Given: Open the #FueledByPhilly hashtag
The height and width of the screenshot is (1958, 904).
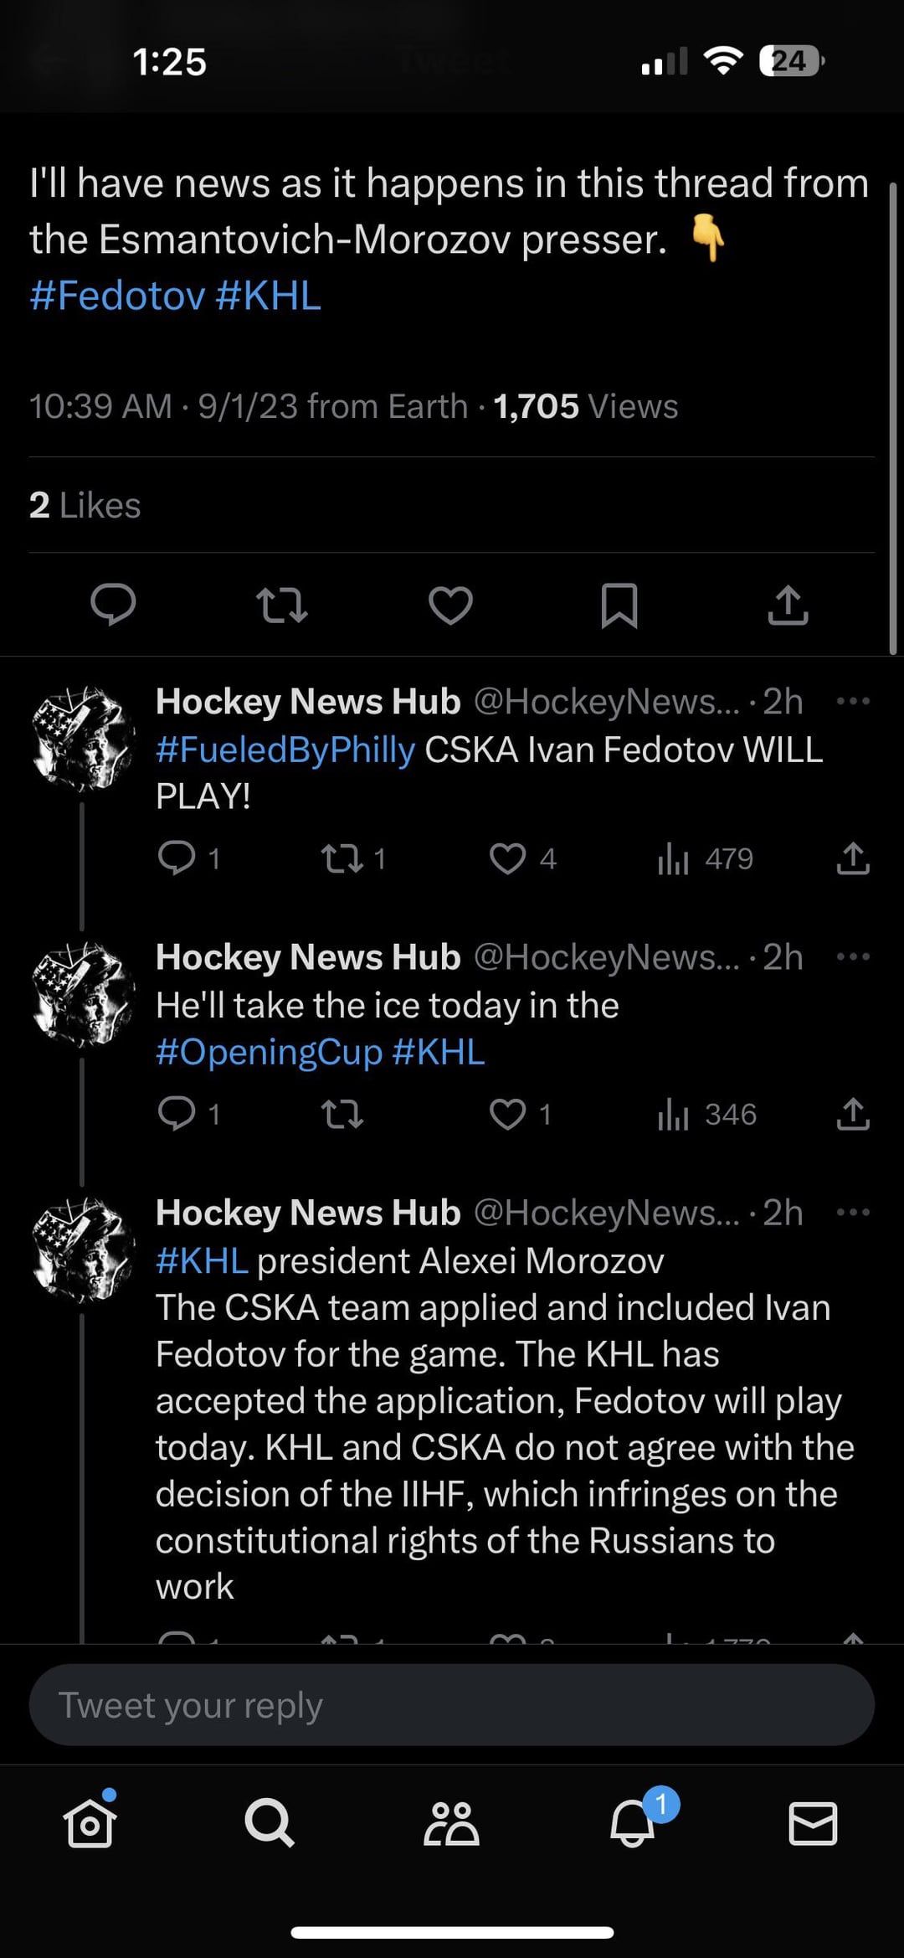Looking at the screenshot, I should pyautogui.click(x=285, y=750).
